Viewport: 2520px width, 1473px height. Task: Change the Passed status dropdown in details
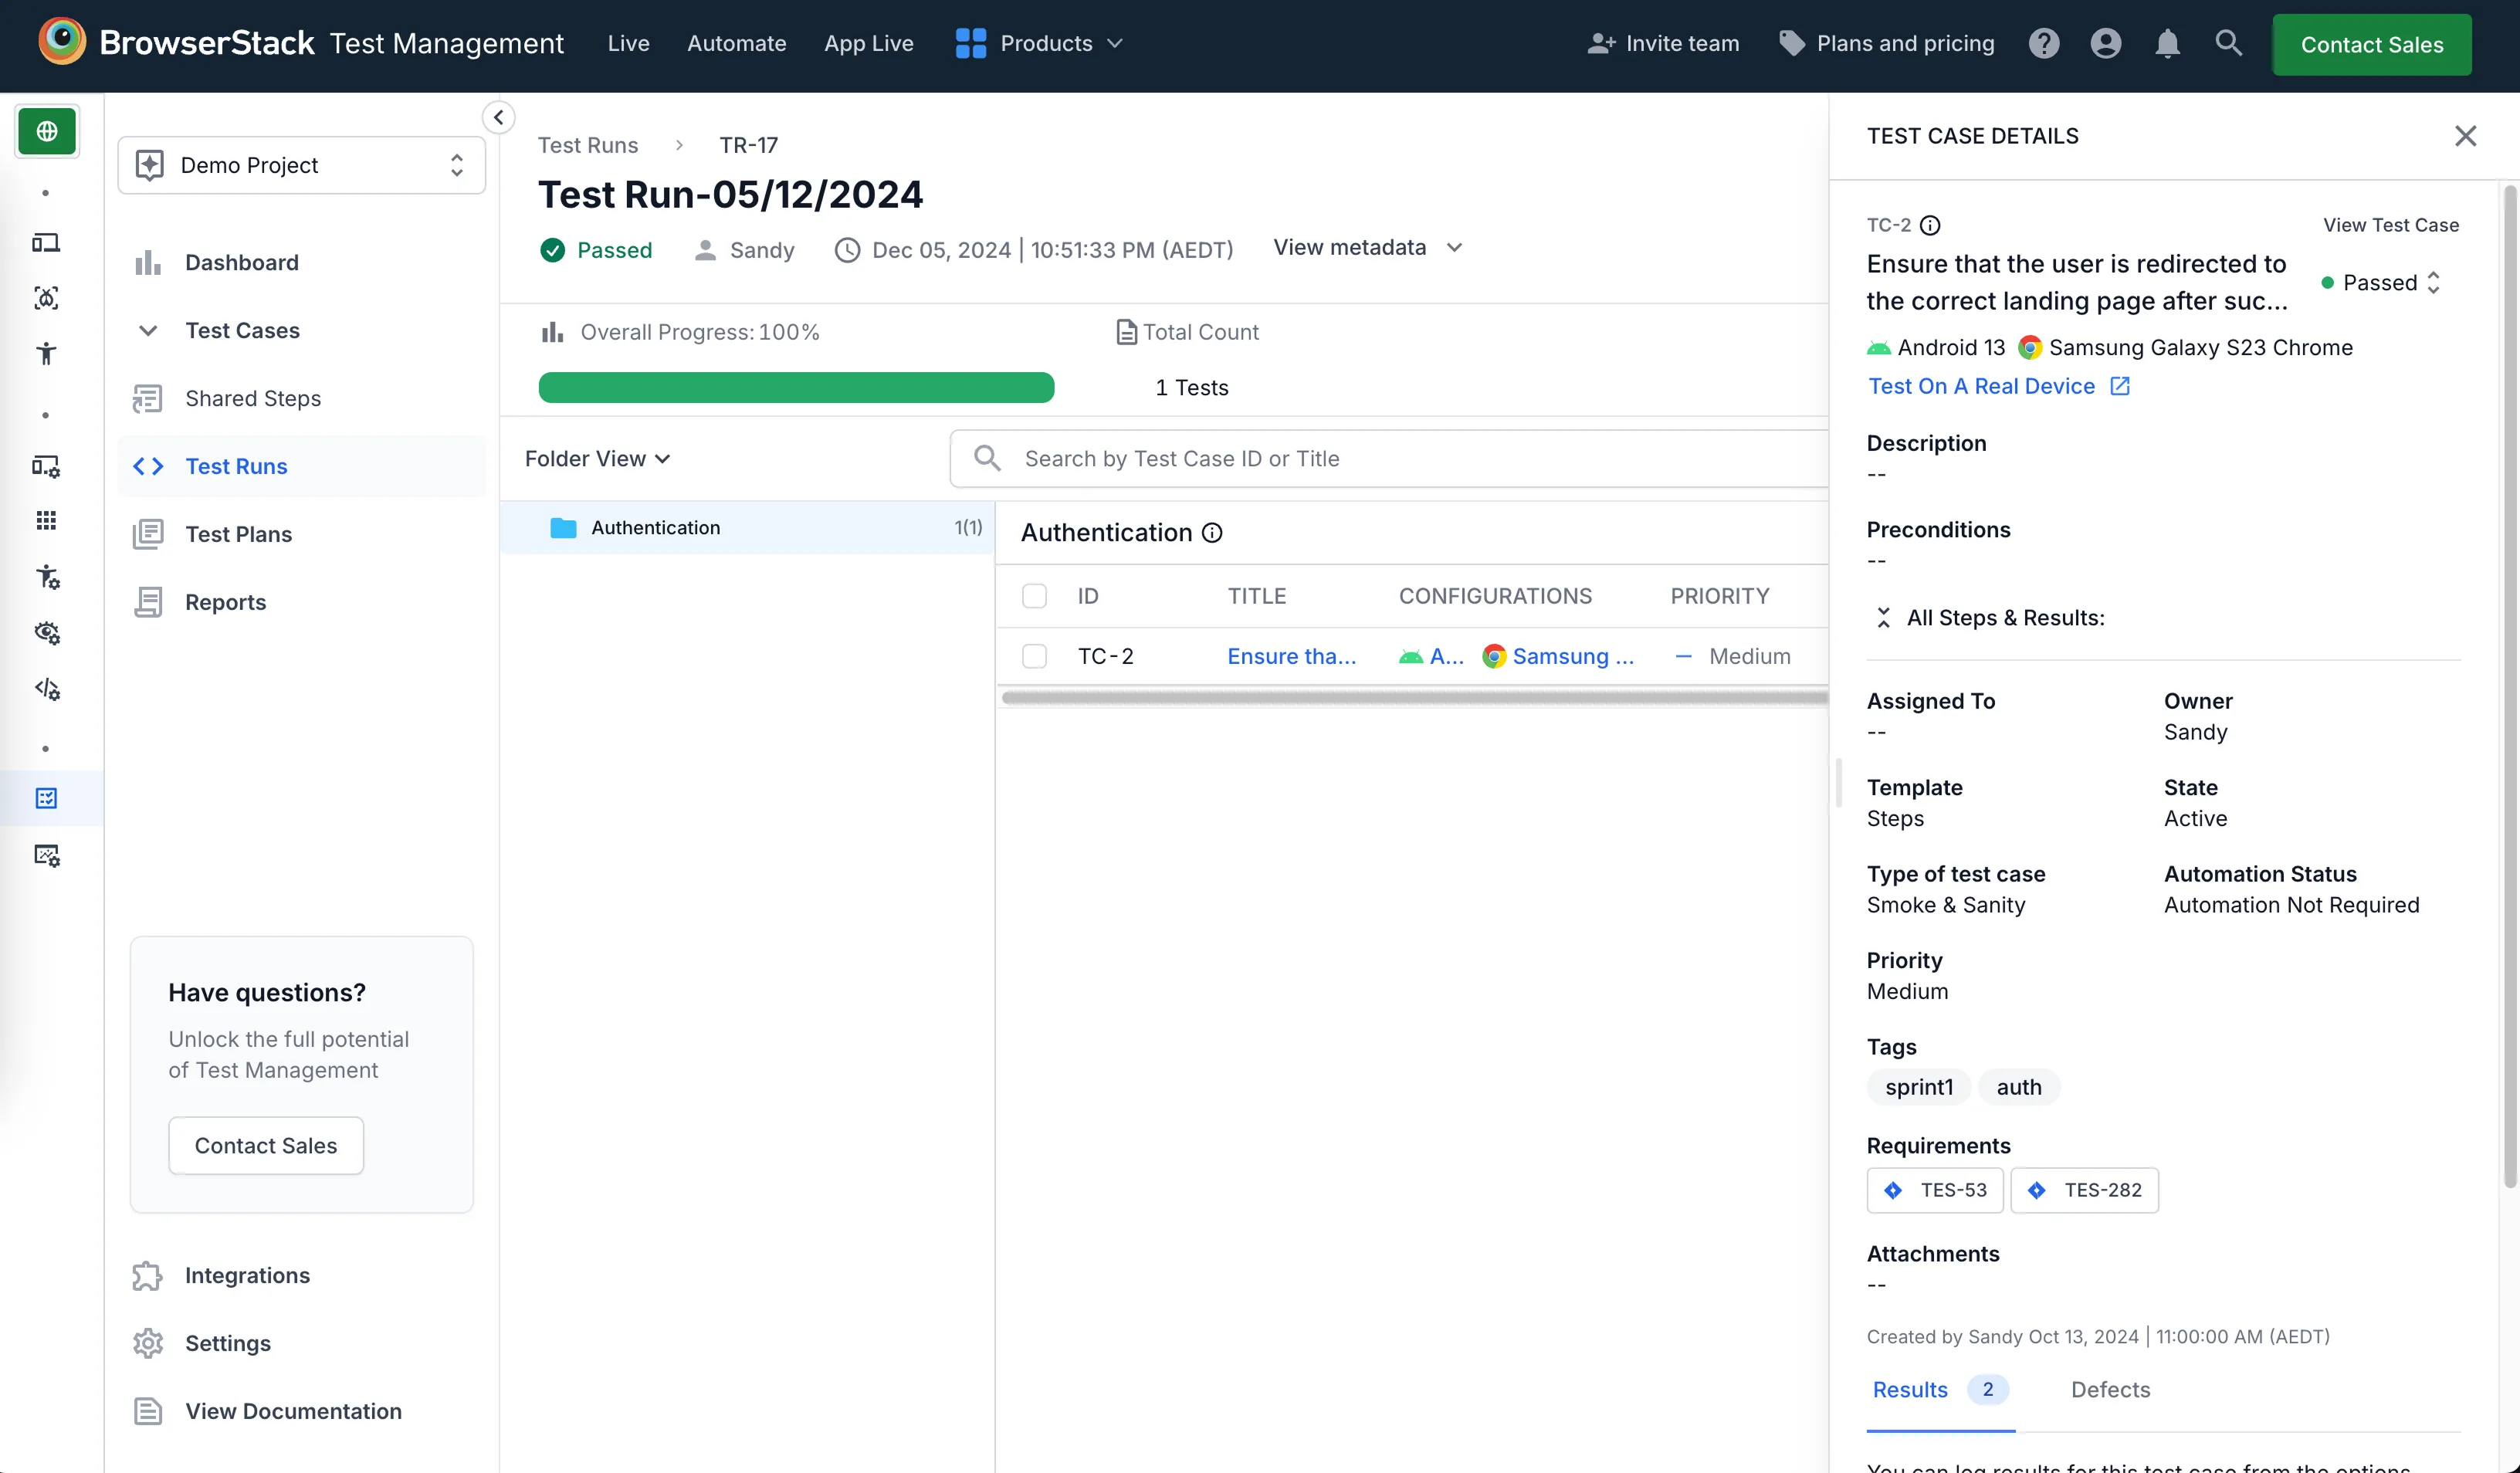pos(2381,283)
